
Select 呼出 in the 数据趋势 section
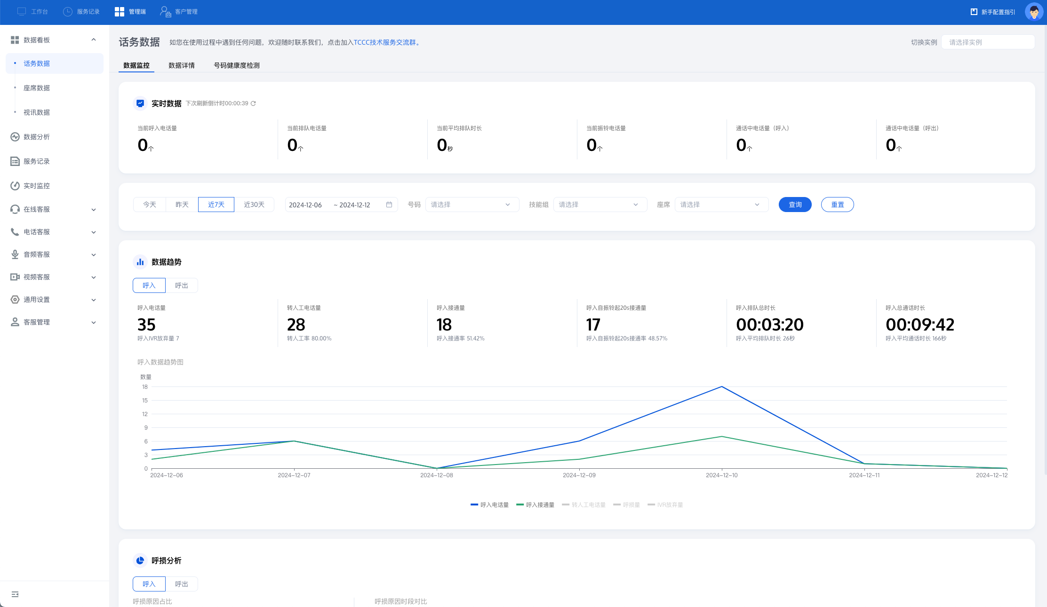(x=182, y=285)
